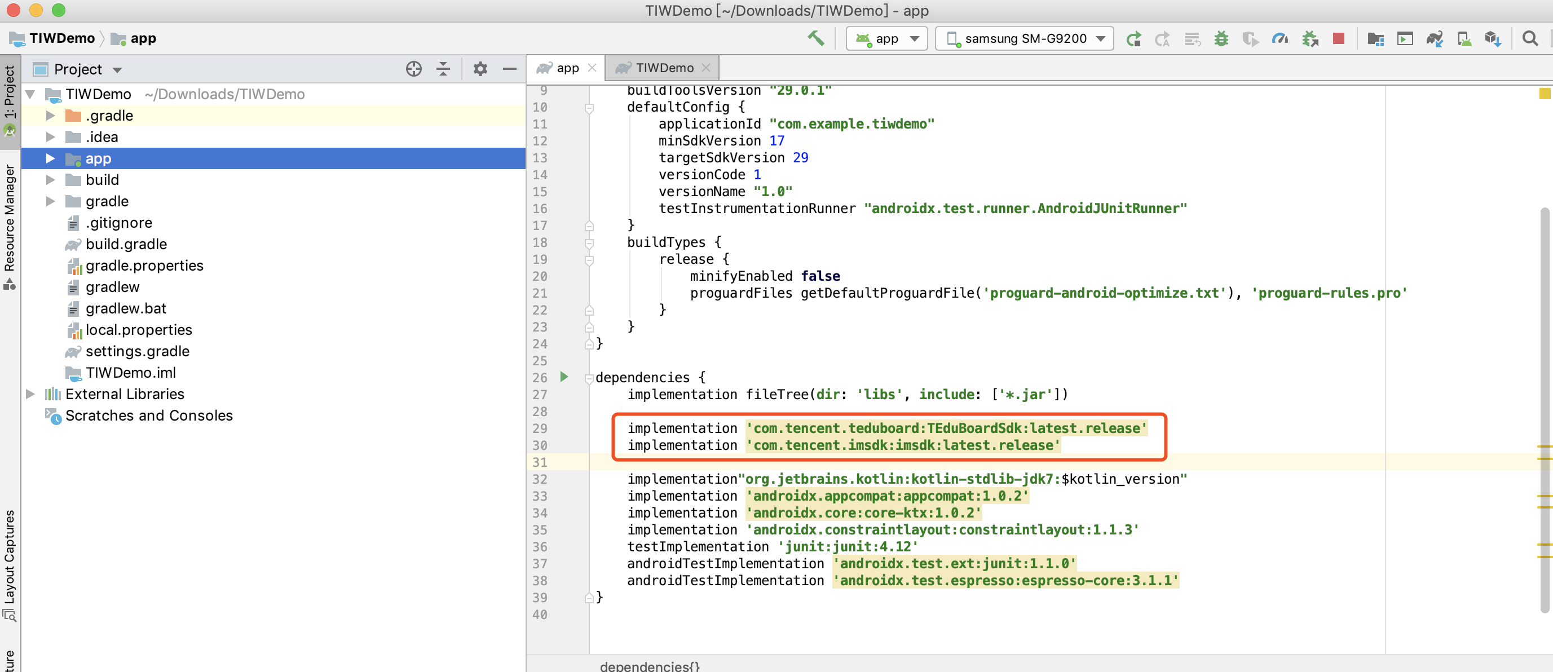
Task: Click the Rerun app icon
Action: click(x=1133, y=38)
